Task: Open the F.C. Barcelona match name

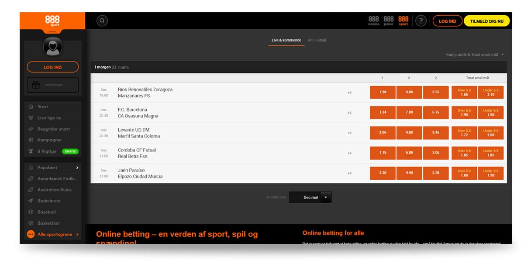Action: point(132,109)
